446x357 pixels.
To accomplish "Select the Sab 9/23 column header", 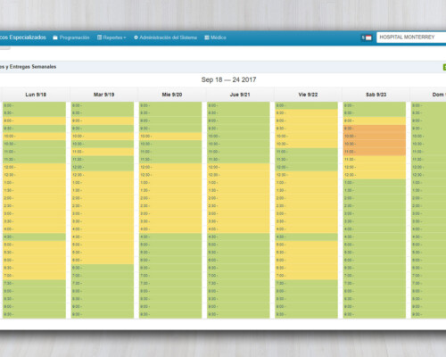I will 376,95.
